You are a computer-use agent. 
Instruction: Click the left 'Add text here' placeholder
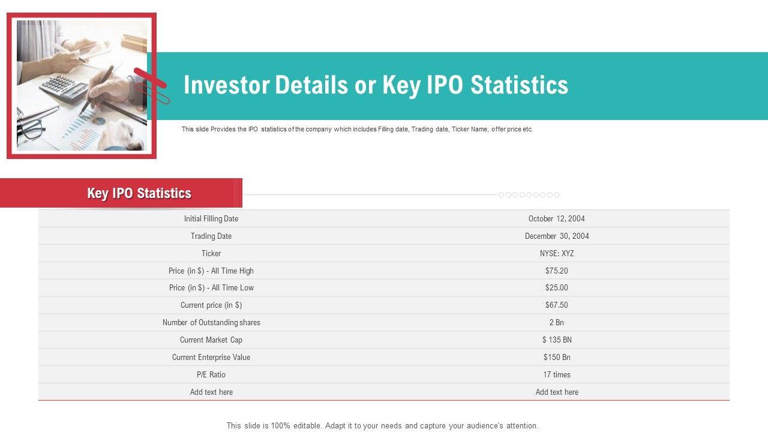211,392
